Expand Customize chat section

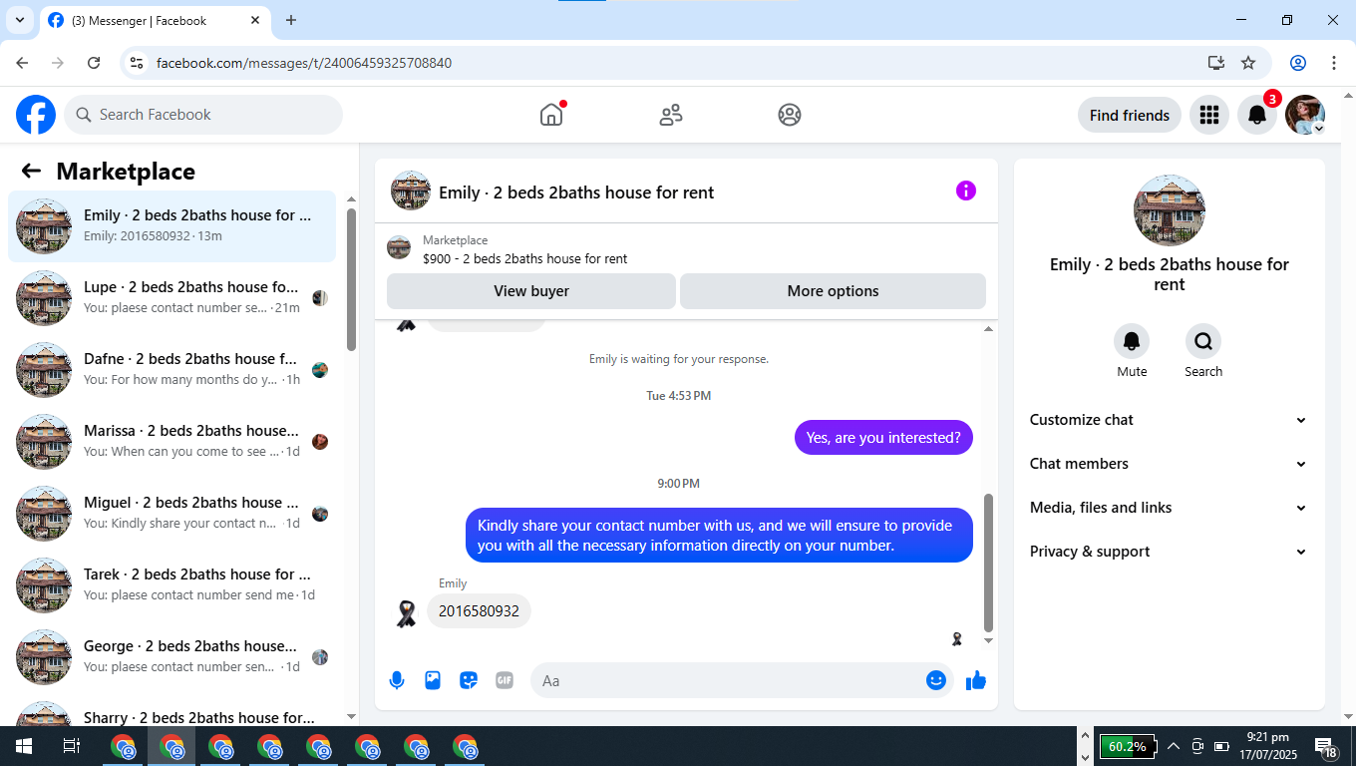click(x=1169, y=420)
